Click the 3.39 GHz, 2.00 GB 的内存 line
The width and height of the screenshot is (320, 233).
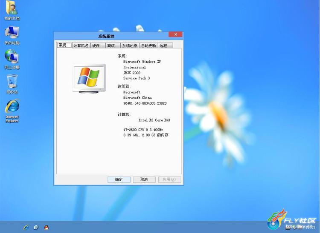tap(146, 135)
